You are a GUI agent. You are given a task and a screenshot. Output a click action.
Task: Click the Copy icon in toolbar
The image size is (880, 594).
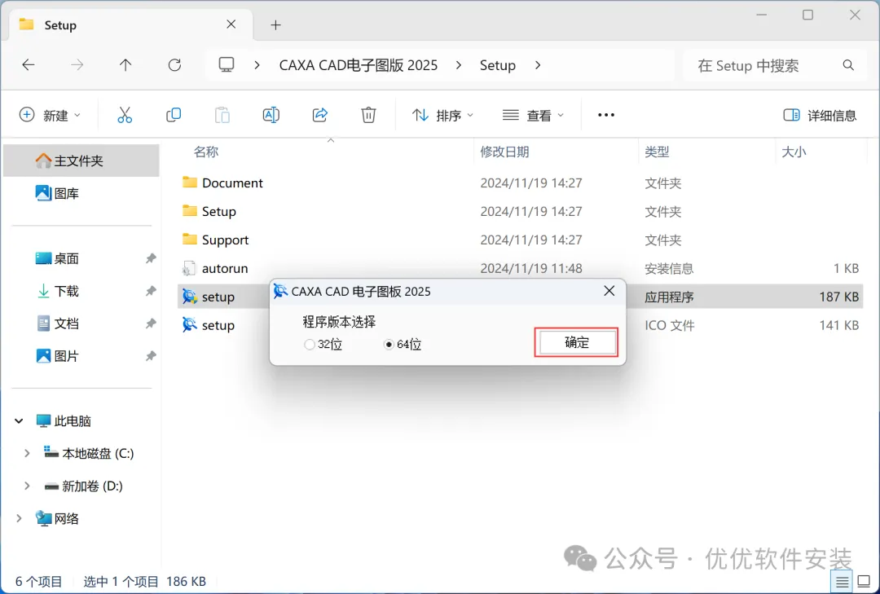(174, 115)
